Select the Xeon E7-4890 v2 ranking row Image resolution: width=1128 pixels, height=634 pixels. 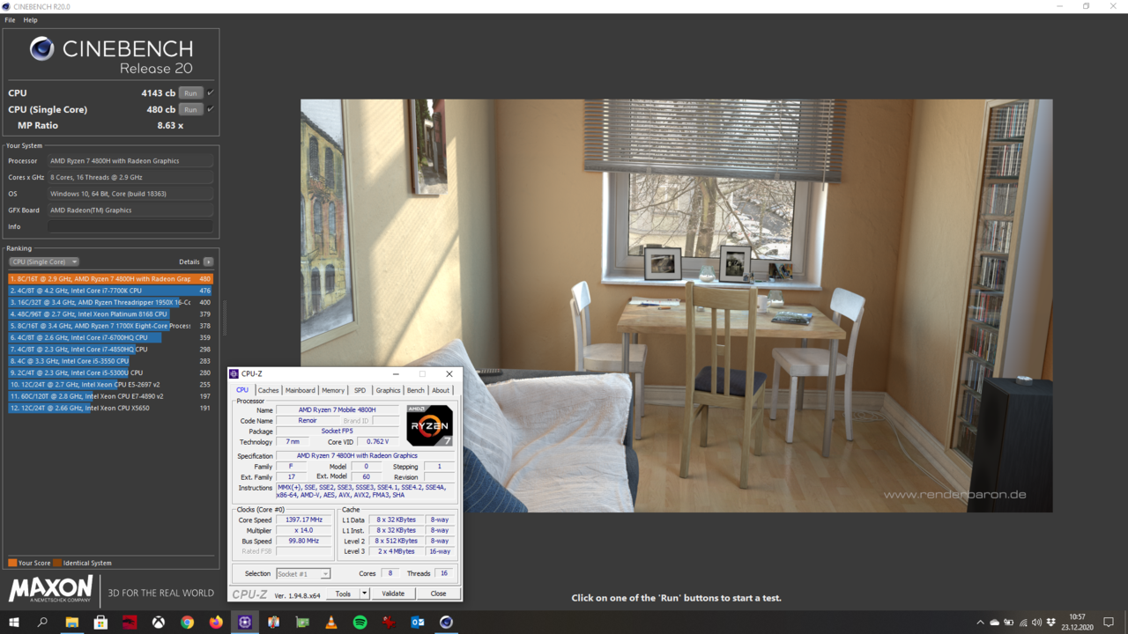[110, 396]
